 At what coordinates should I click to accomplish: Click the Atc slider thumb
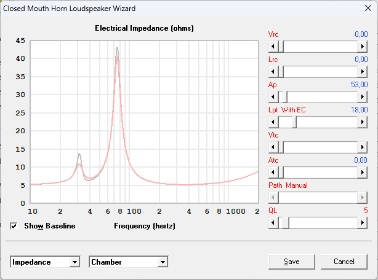click(x=281, y=173)
